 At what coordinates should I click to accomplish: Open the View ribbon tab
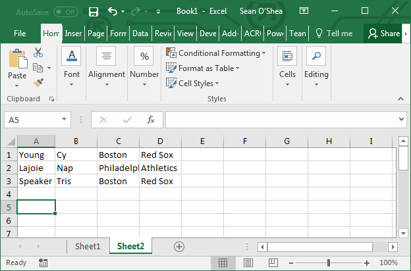pos(185,34)
